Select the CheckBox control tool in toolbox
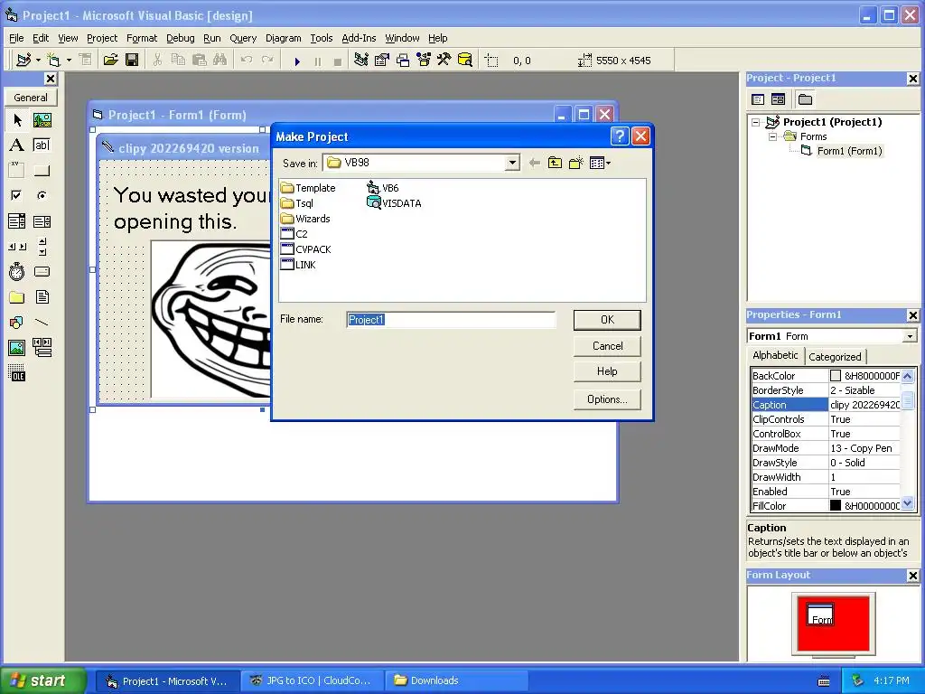This screenshot has width=925, height=694. 17,195
